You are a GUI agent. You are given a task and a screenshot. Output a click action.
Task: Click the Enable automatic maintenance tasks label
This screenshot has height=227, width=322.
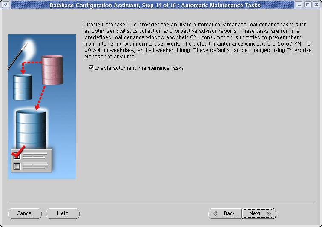point(139,68)
